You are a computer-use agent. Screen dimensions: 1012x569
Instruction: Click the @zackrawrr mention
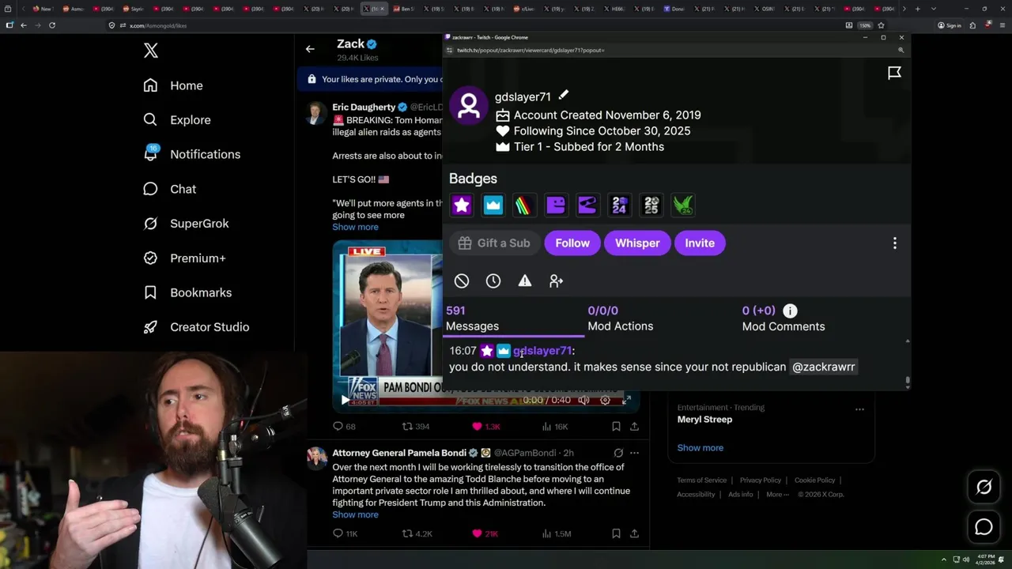click(824, 367)
